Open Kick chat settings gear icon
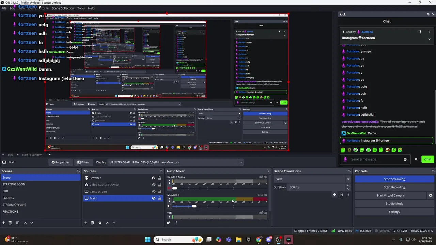 [416, 159]
